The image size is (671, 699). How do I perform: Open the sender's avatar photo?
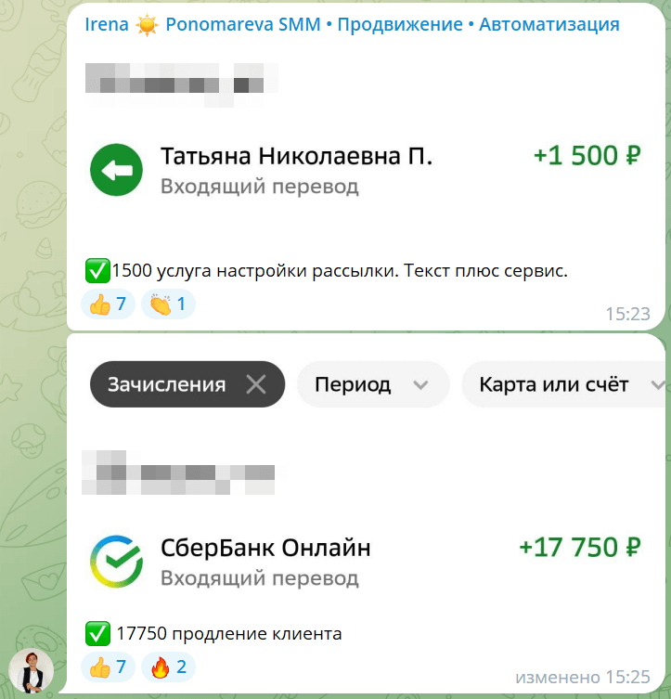[x=32, y=670]
